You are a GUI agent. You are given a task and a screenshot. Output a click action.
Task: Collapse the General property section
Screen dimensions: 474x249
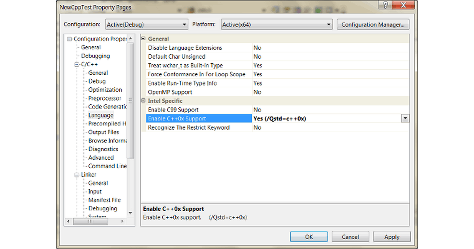(144, 39)
